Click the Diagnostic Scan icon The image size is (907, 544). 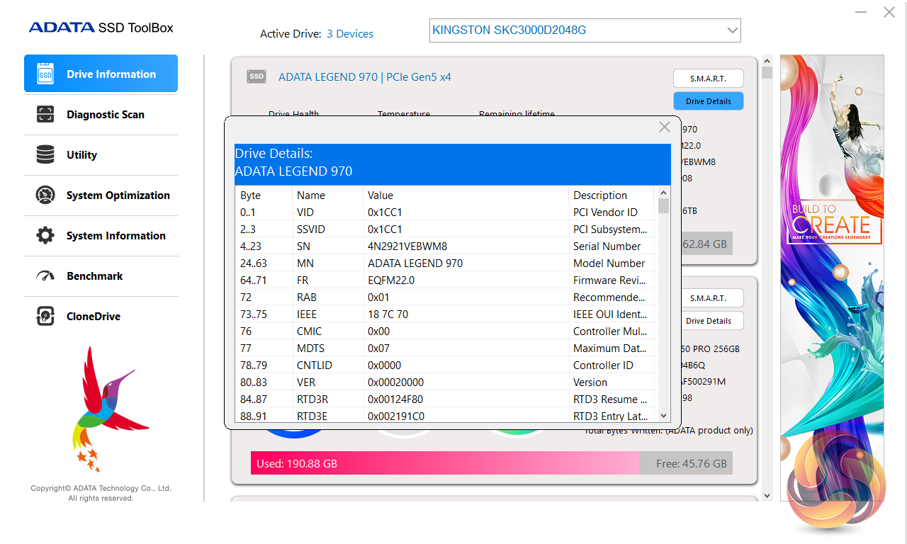tap(45, 115)
